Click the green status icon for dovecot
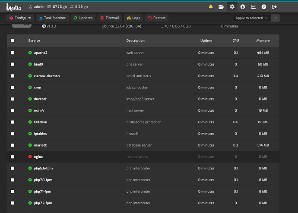The width and height of the screenshot is (298, 213). (30, 99)
